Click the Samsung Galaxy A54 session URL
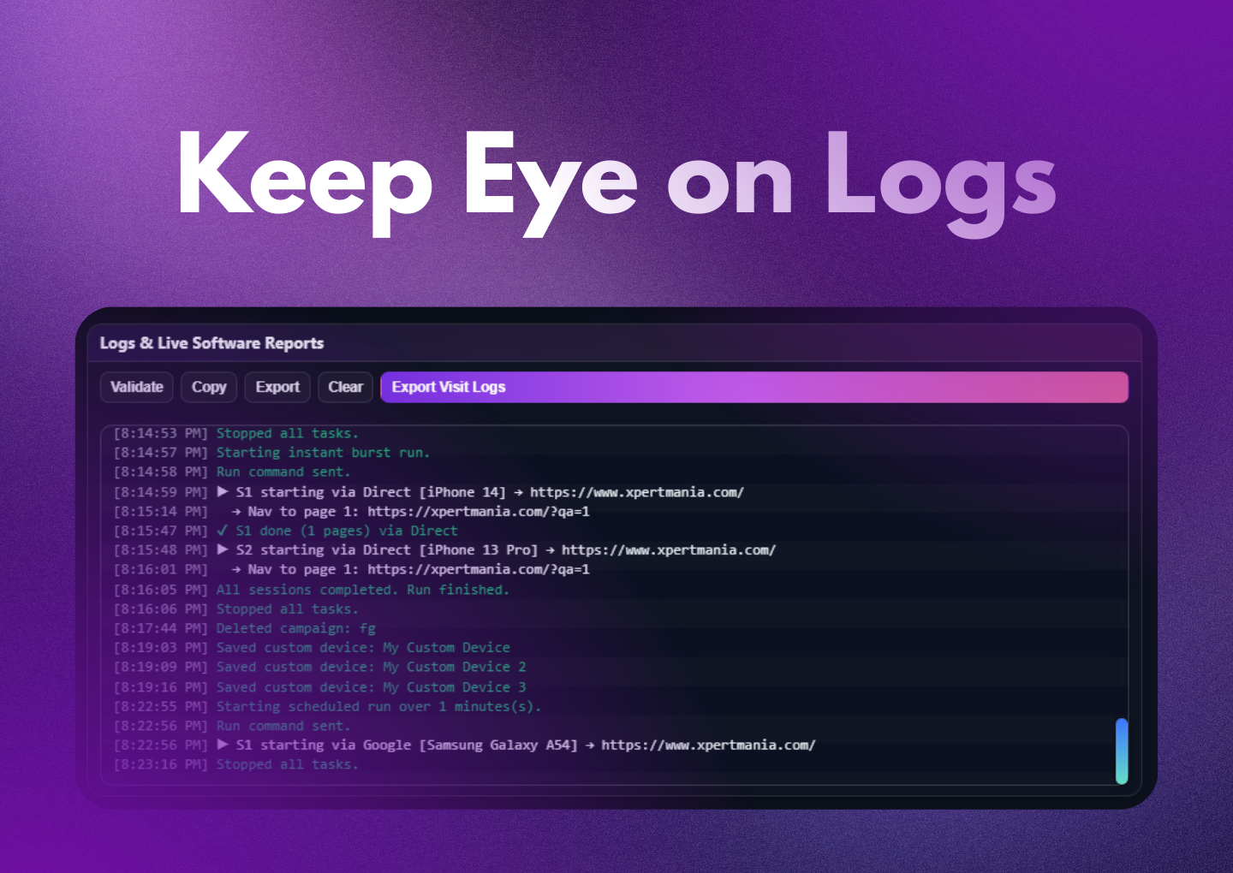Viewport: 1233px width, 873px height. point(709,745)
